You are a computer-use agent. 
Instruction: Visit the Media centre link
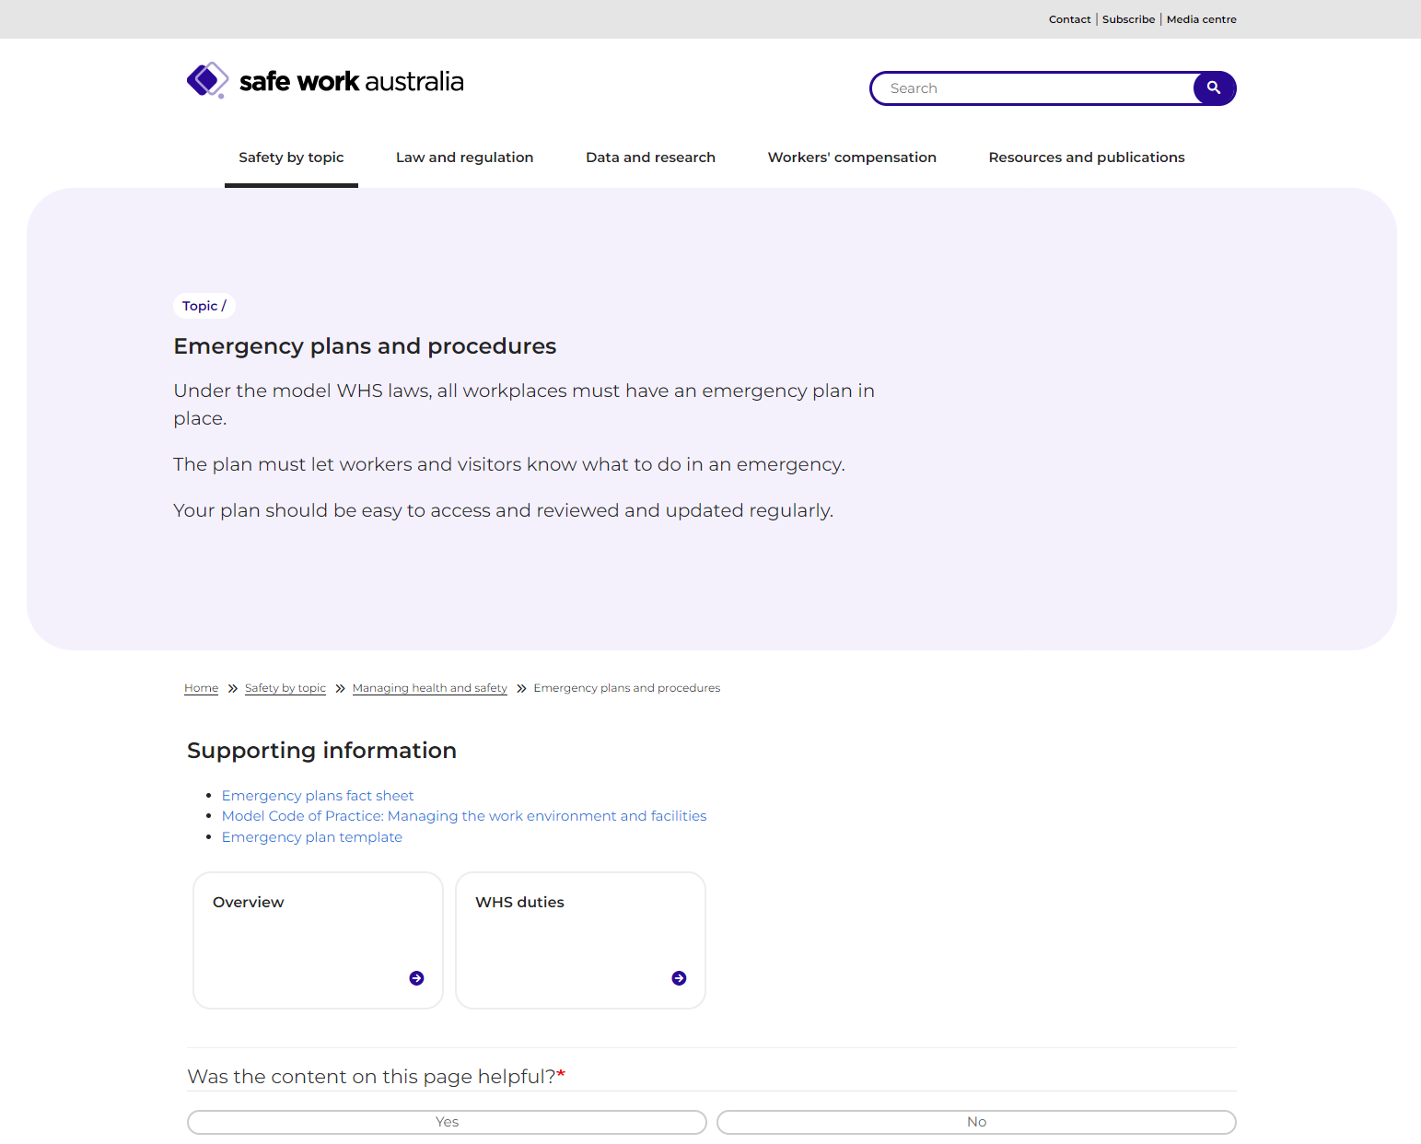click(1201, 19)
